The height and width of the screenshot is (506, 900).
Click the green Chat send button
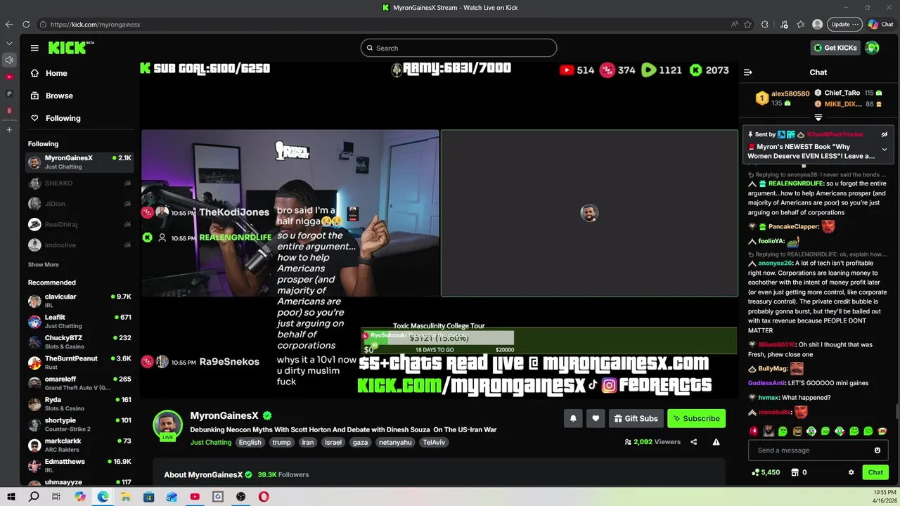click(x=875, y=472)
